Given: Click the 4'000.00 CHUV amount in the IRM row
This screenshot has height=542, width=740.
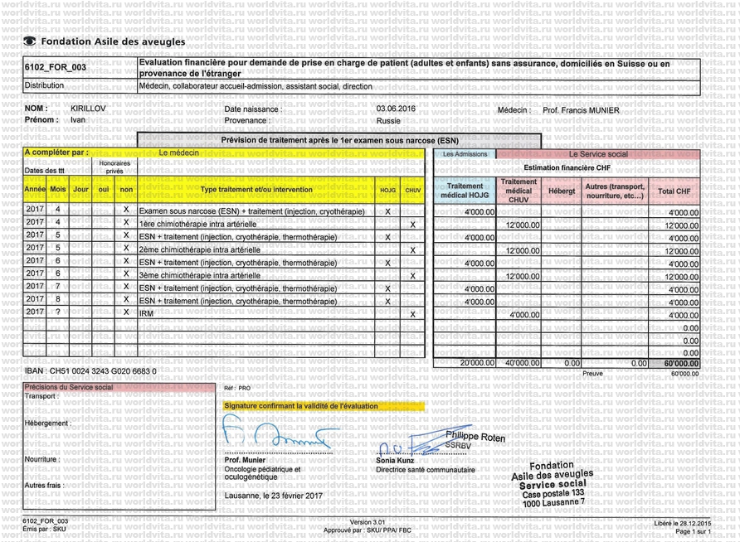Looking at the screenshot, I should (x=524, y=315).
